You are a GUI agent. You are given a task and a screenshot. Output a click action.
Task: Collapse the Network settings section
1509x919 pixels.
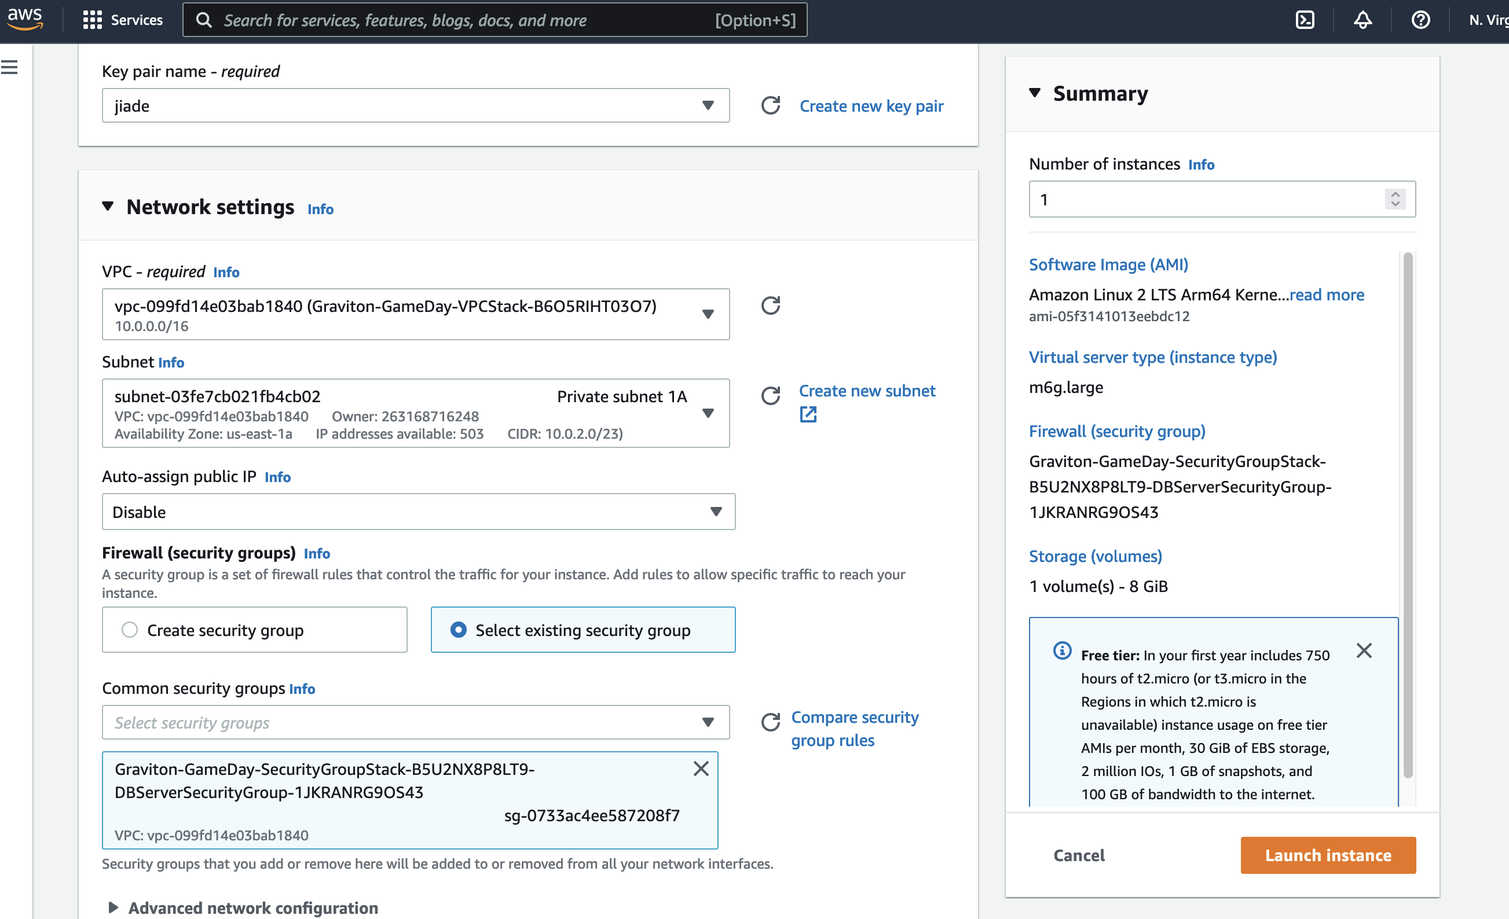tap(108, 207)
